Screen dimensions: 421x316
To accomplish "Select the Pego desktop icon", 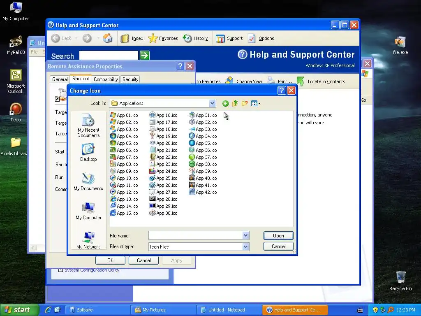I will click(16, 113).
